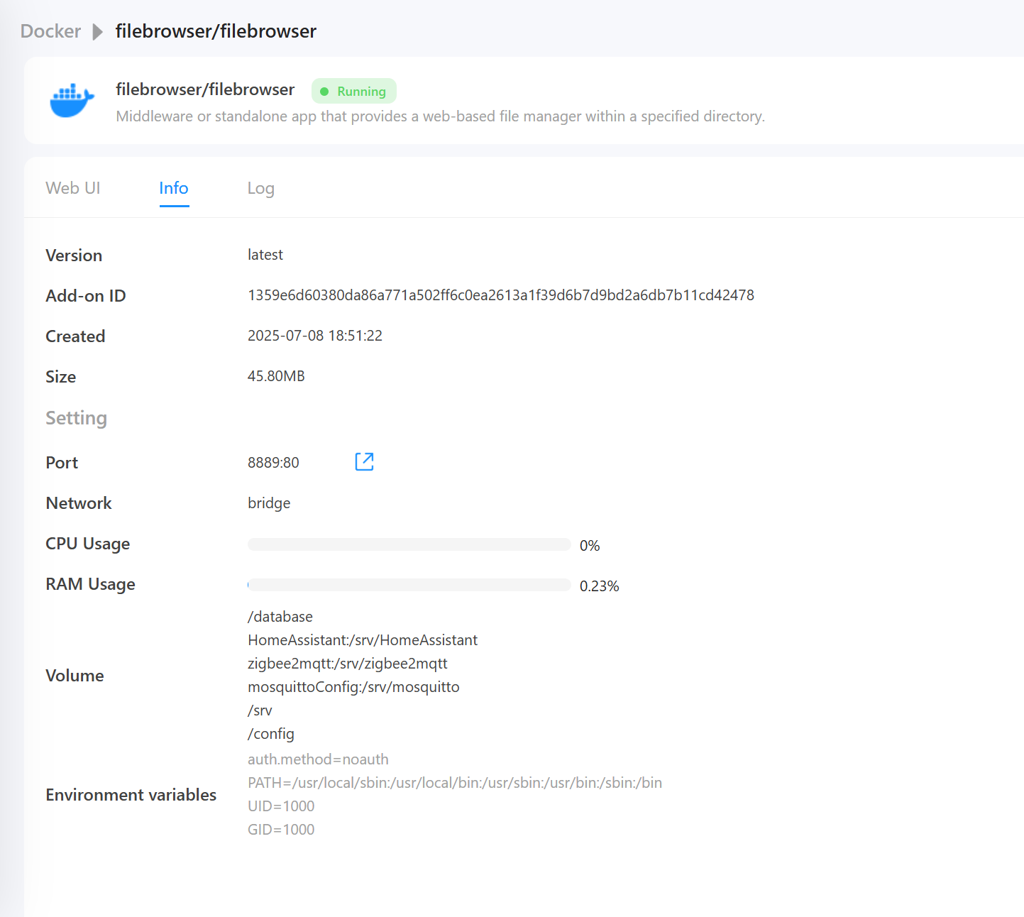Click the /srv volume entry
1024x917 pixels.
click(x=260, y=710)
